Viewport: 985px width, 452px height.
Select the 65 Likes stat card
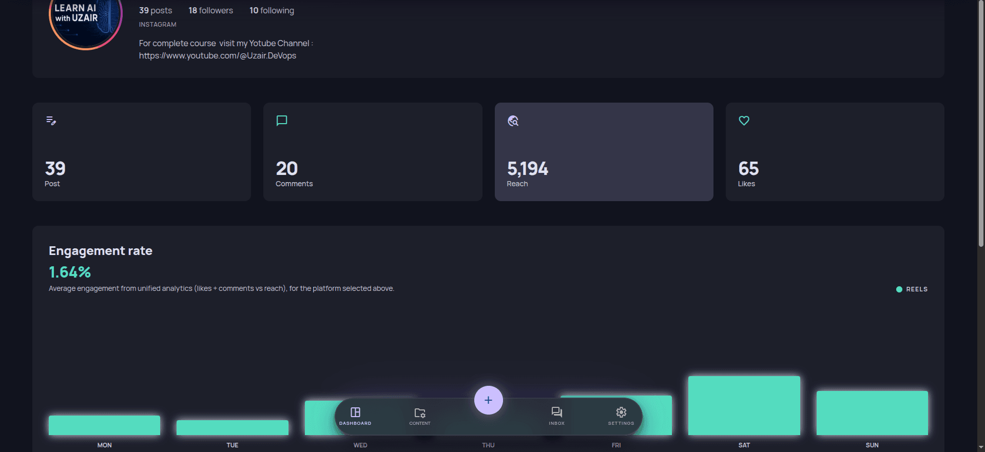pyautogui.click(x=835, y=152)
